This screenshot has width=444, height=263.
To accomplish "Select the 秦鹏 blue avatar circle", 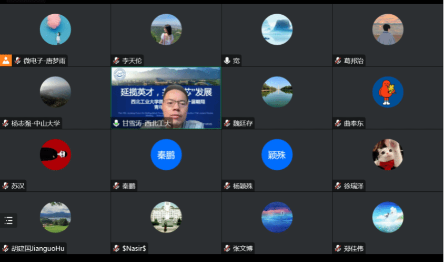I will [x=166, y=155].
